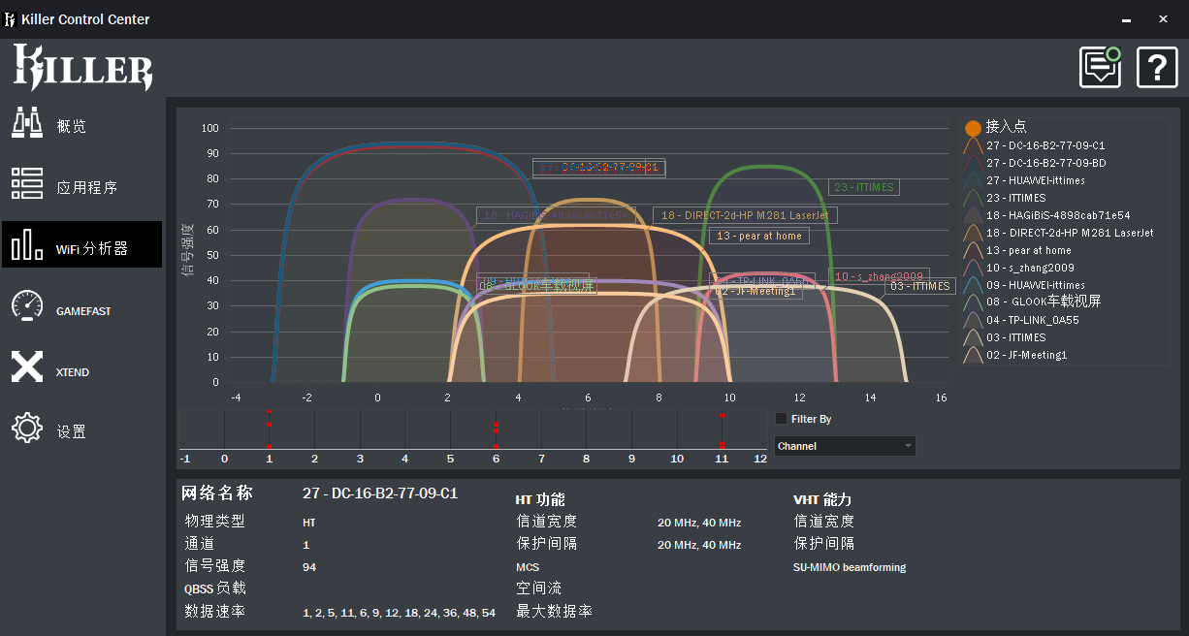This screenshot has width=1189, height=636.
Task: Click the 13 - pear at home chart label
Action: (x=758, y=235)
